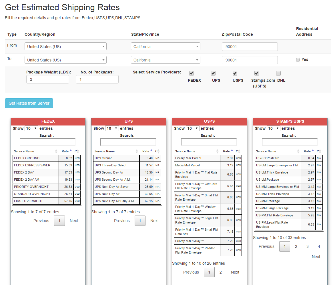Sort STAMPS USPS table by Rate
The width and height of the screenshot is (333, 285).
[309, 151]
